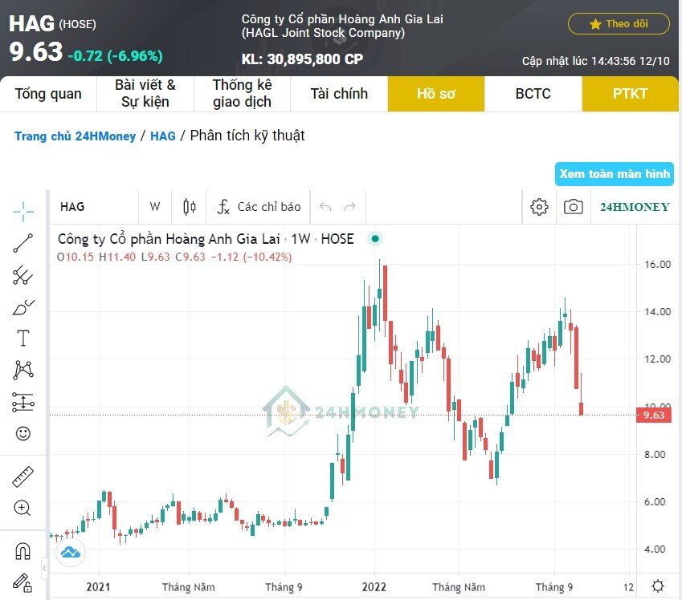Toggle magnet mode for drawings
The width and height of the screenshot is (682, 600).
(22, 551)
